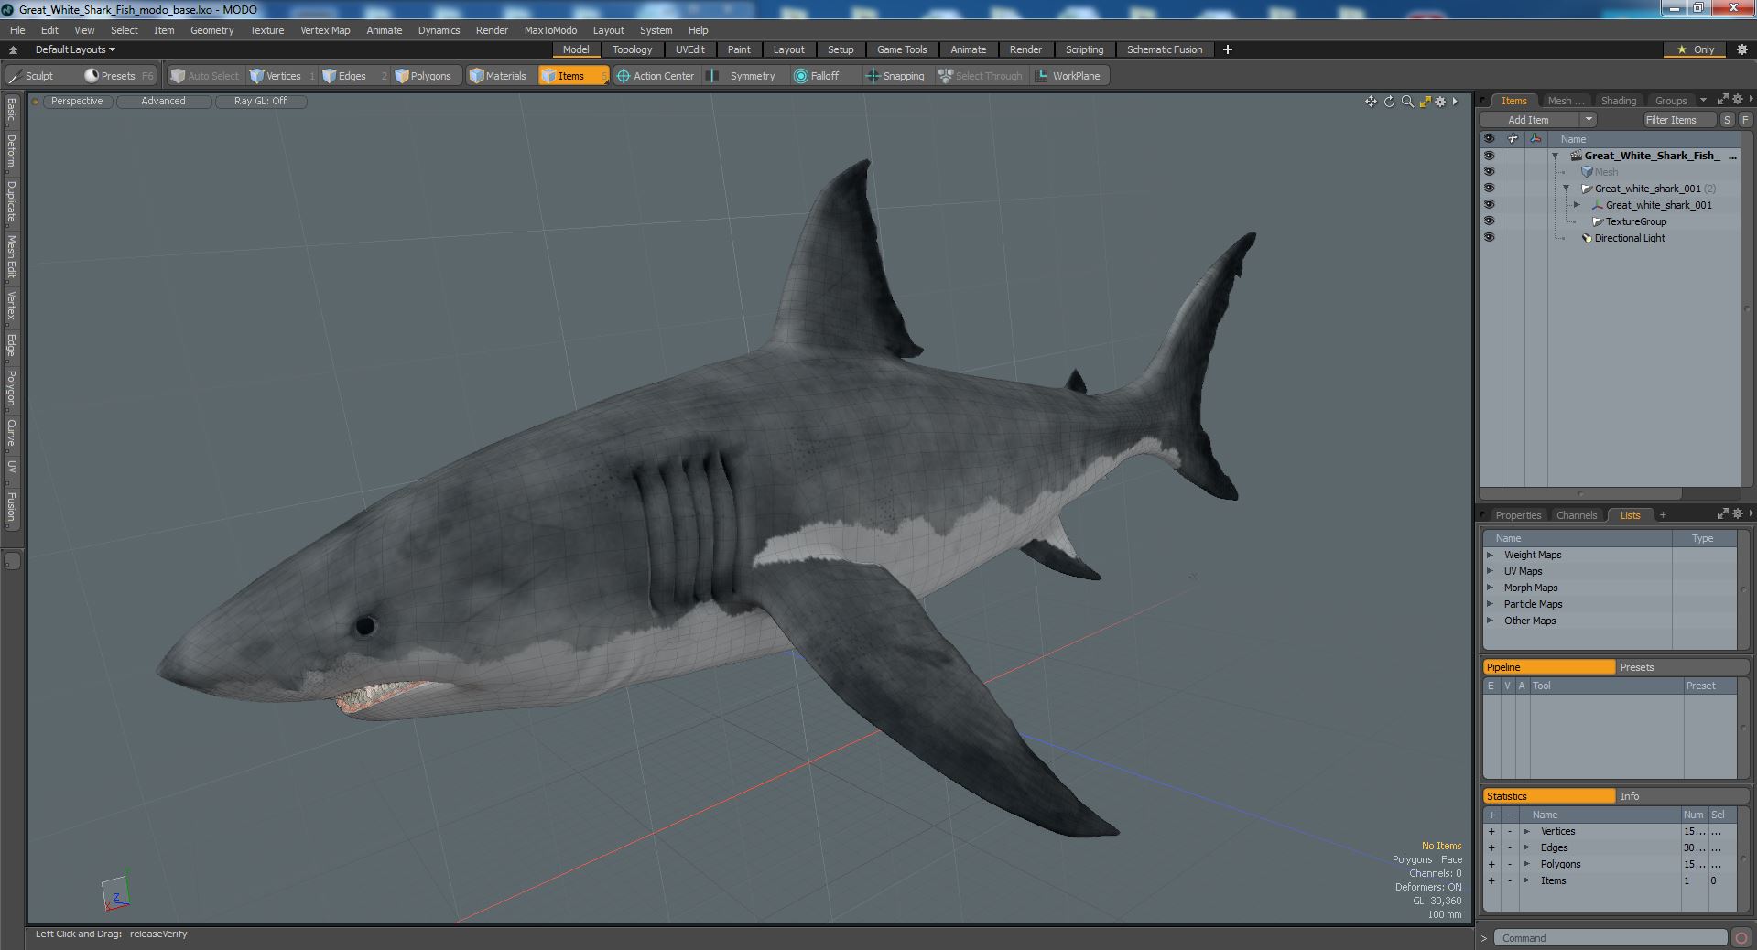The height and width of the screenshot is (950, 1757).
Task: Open layout settings gear in top bar
Action: (x=1741, y=49)
